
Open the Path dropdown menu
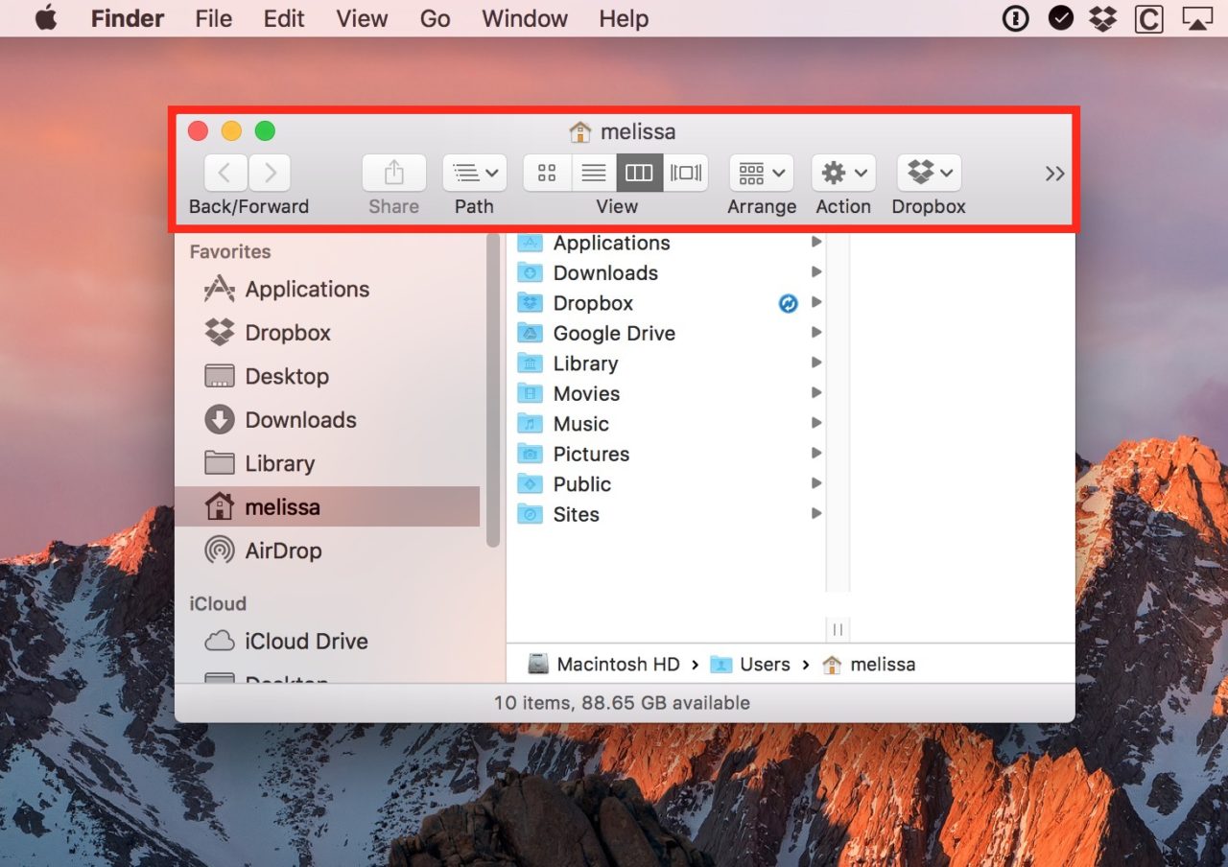pos(474,173)
